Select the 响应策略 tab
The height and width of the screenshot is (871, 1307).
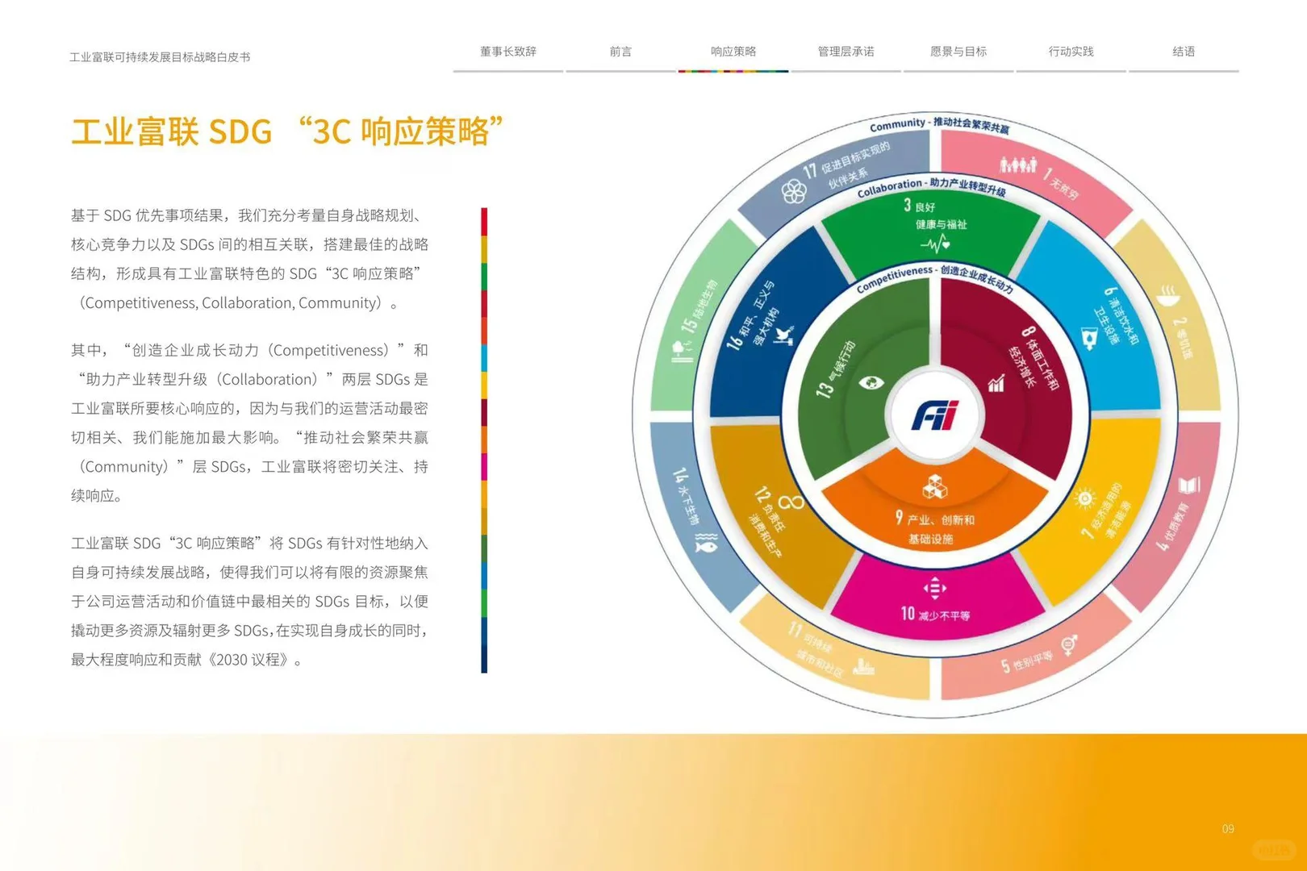pos(733,52)
